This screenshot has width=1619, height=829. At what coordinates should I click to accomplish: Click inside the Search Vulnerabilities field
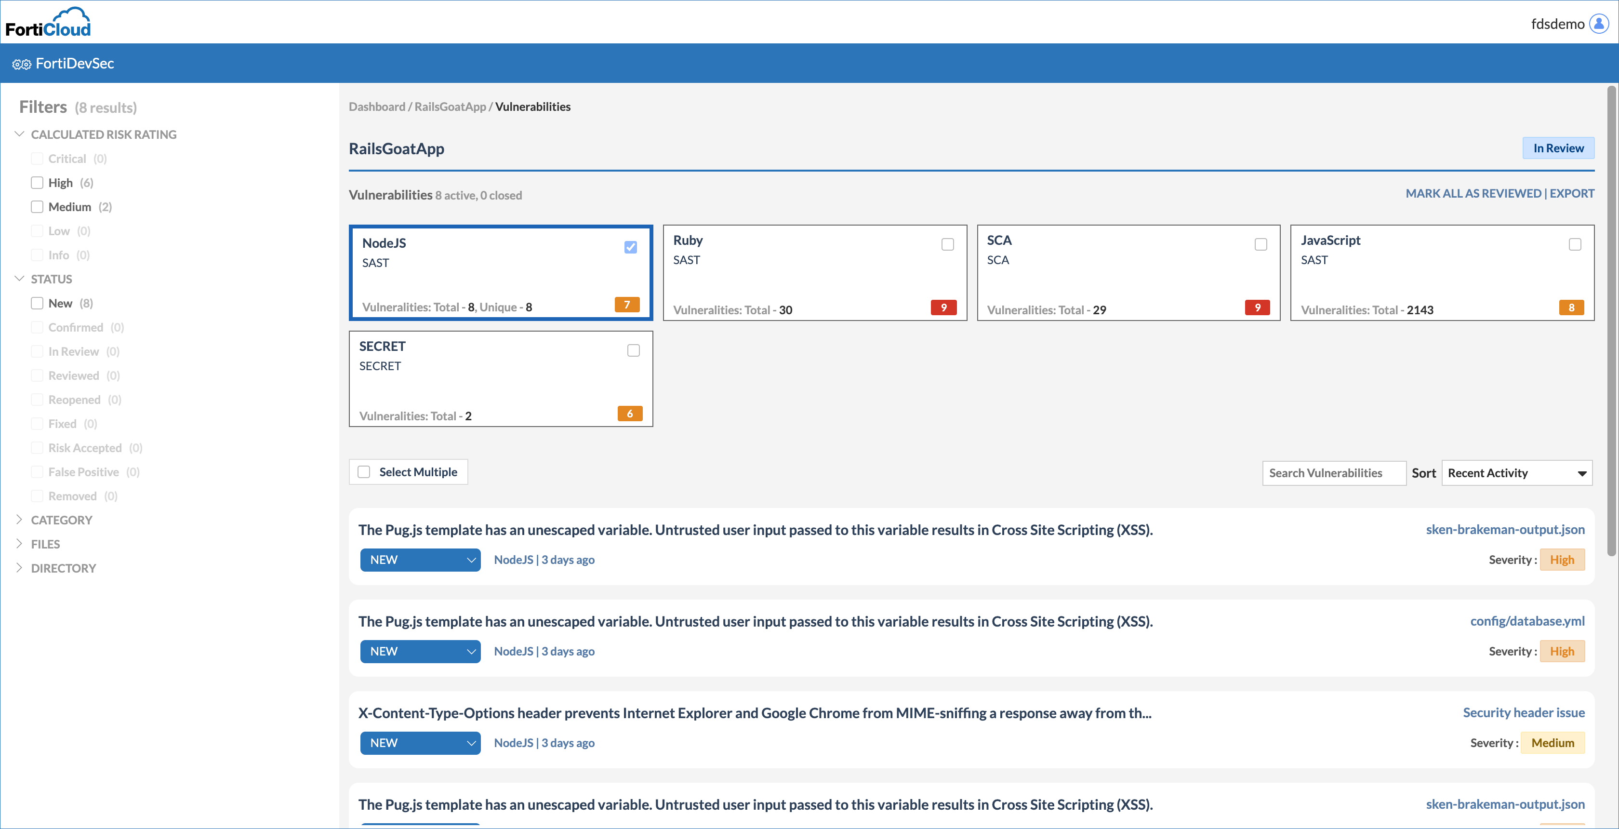point(1334,473)
